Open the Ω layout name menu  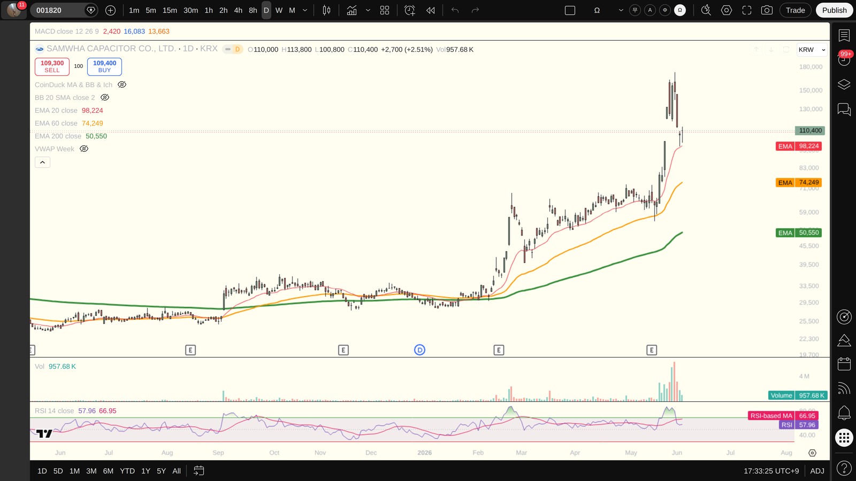[597, 10]
